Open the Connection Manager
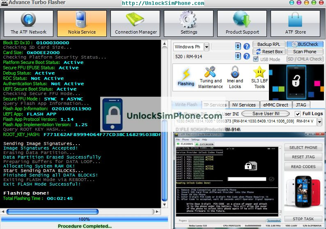The width and height of the screenshot is (326, 229). point(135,24)
